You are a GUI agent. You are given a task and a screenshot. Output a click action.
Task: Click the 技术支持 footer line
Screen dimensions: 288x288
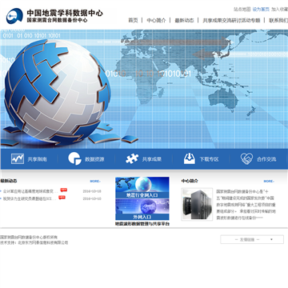coord(34,242)
